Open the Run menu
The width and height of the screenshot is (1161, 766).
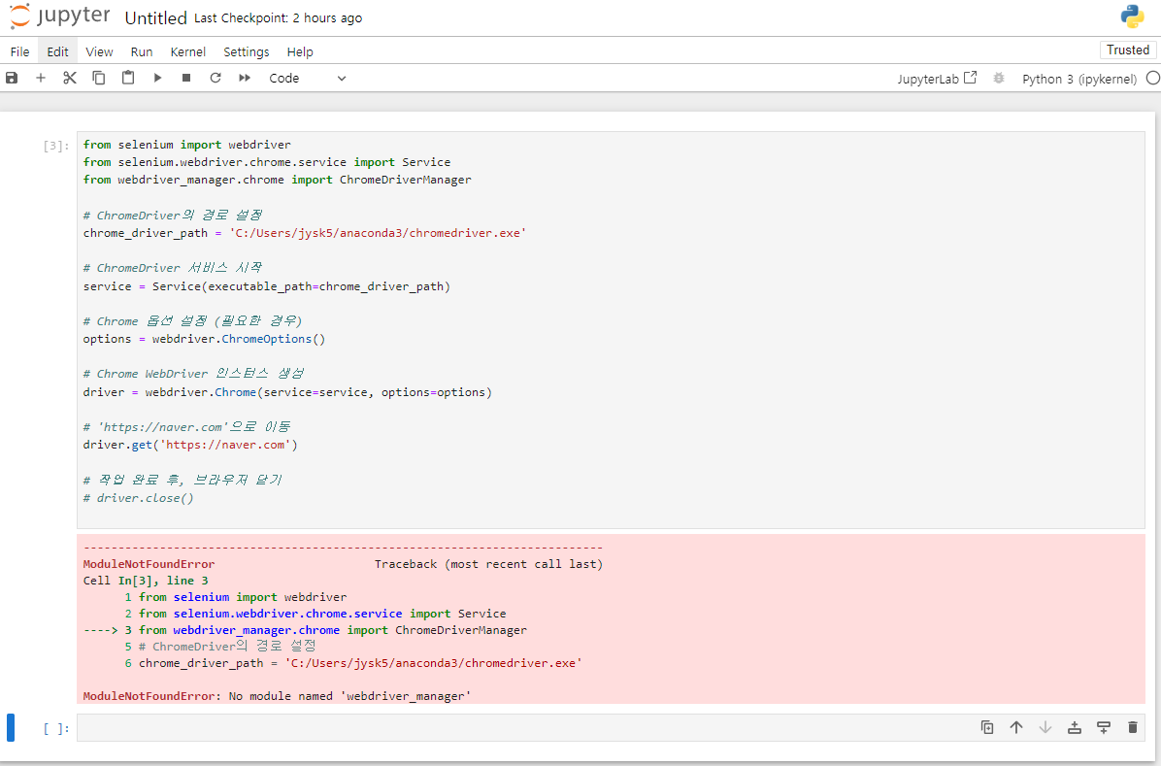point(142,51)
